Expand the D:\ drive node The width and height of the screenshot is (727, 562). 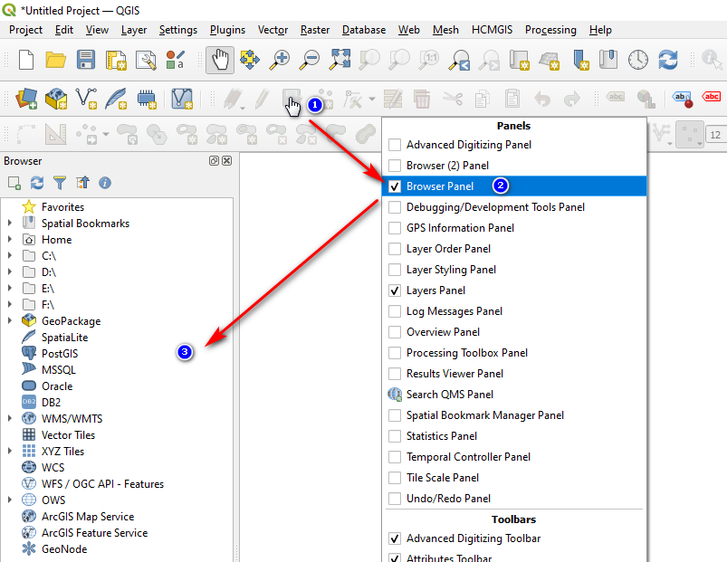pyautogui.click(x=10, y=271)
